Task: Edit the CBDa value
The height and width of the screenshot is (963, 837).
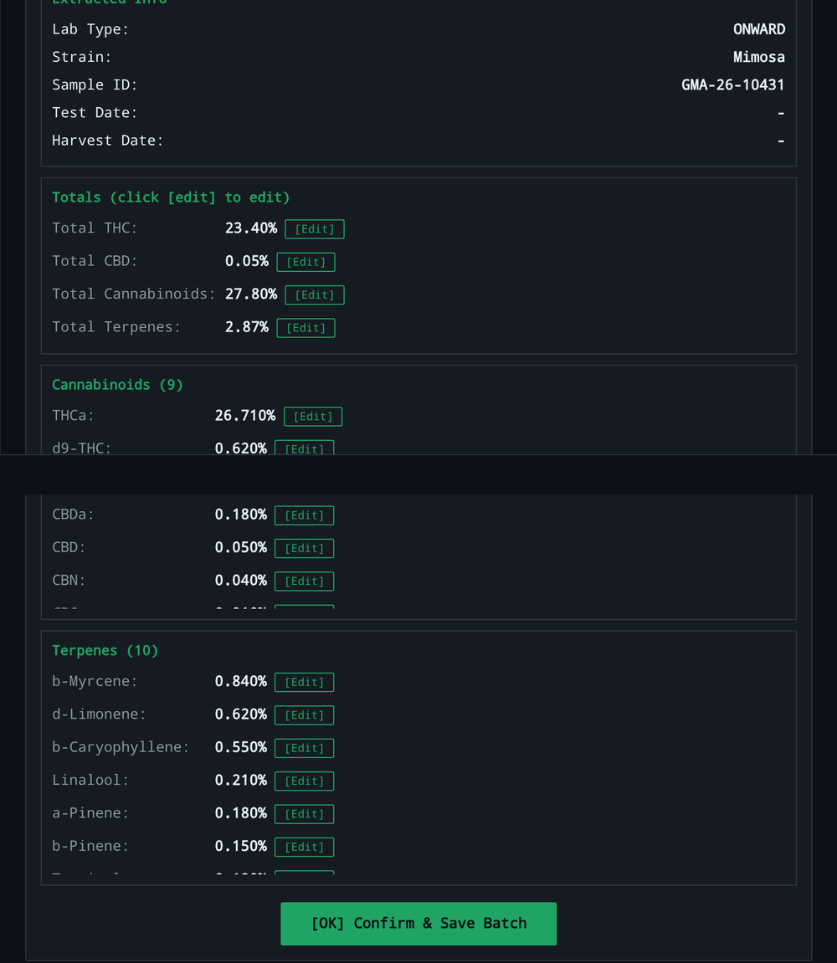Action: tap(304, 515)
